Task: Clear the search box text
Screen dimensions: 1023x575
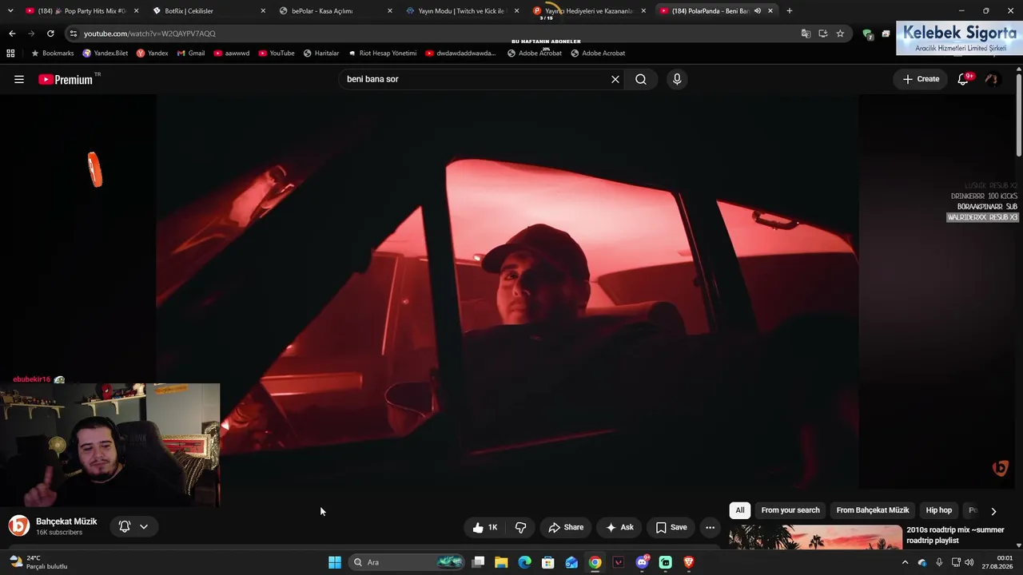Action: 615,79
